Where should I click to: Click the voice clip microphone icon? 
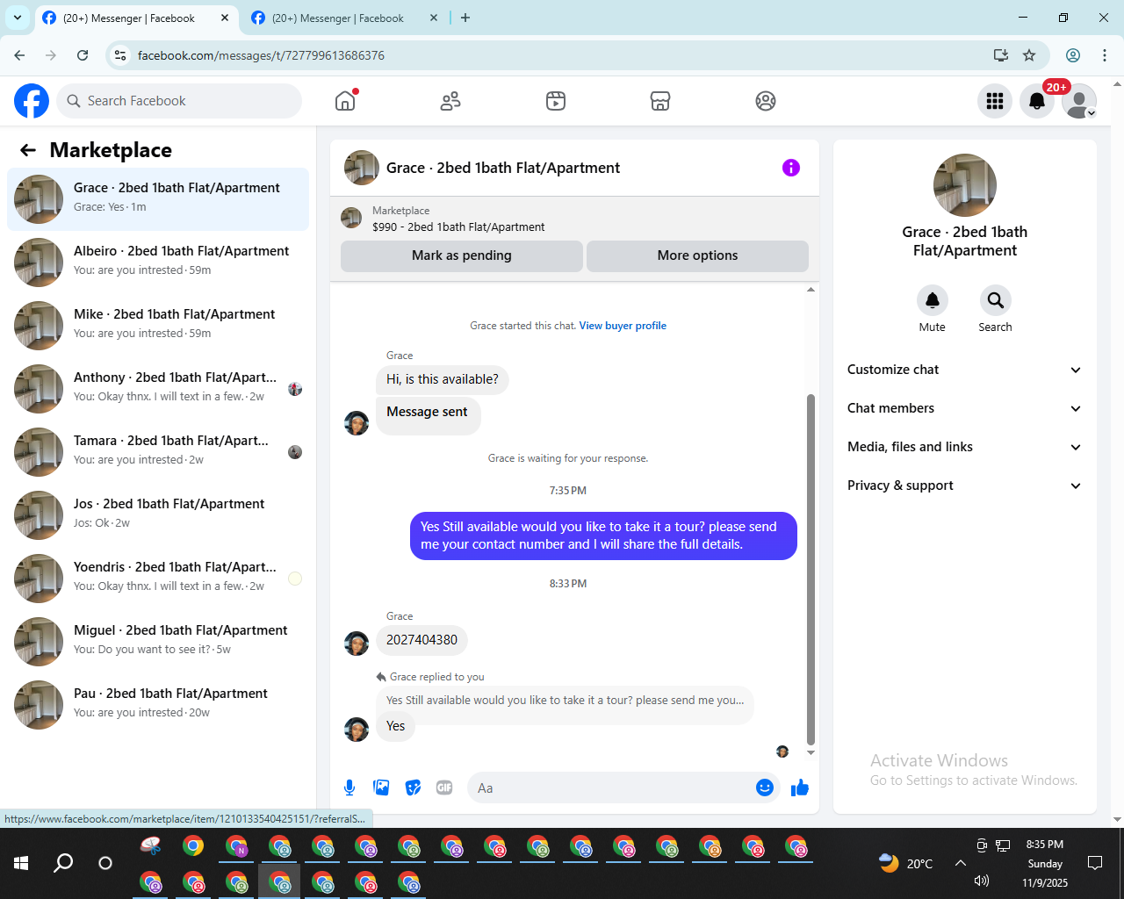pyautogui.click(x=349, y=788)
